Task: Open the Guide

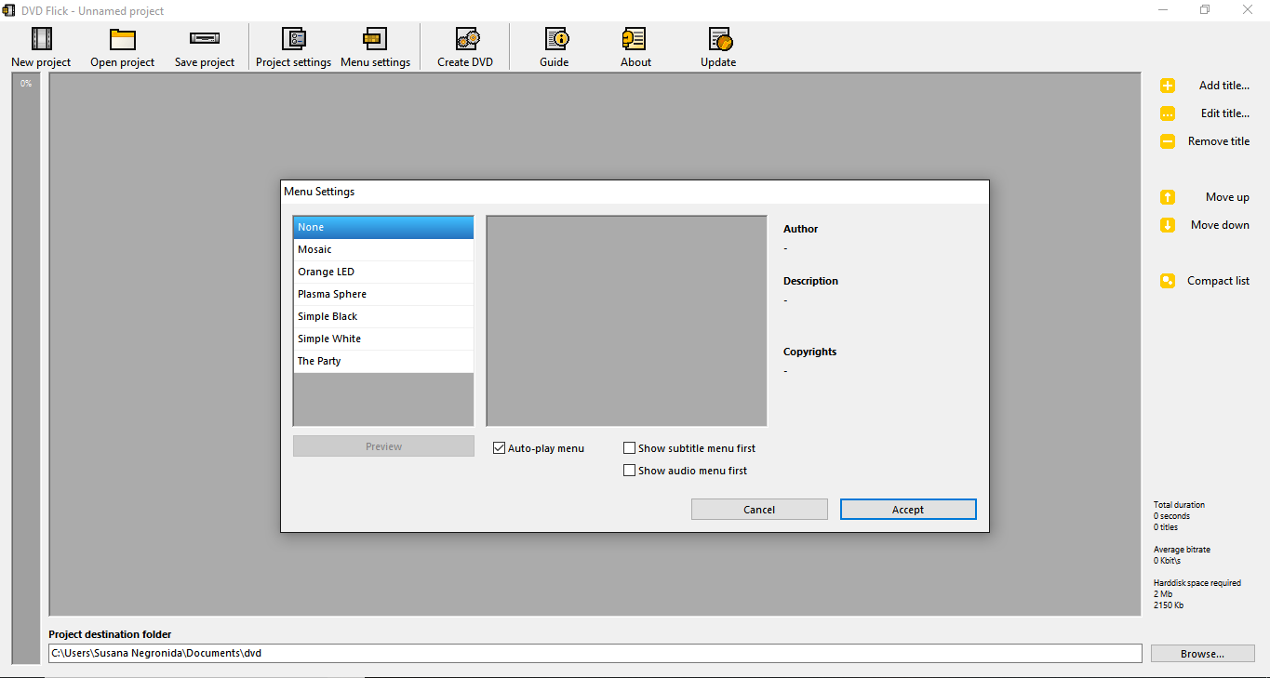Action: pyautogui.click(x=554, y=45)
